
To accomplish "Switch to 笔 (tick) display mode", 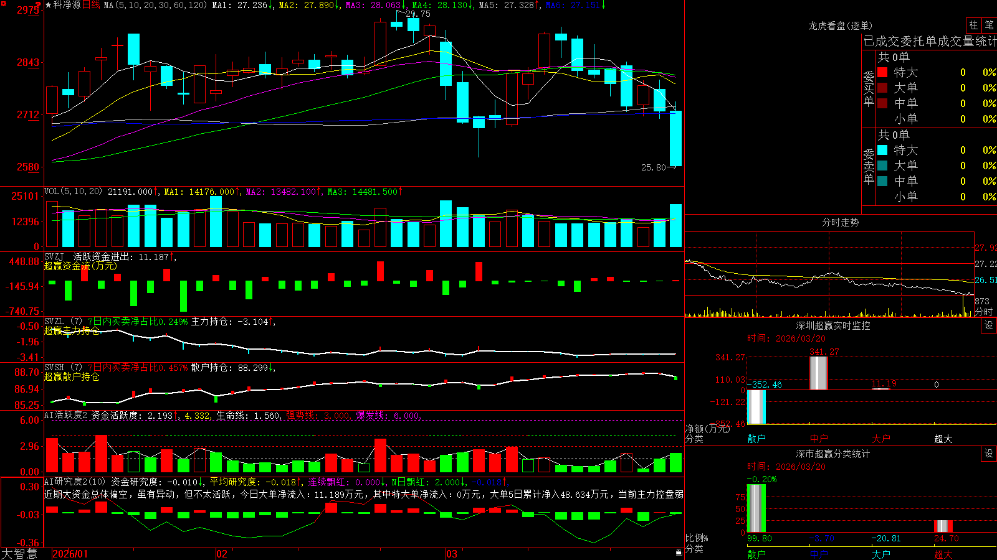I will pos(989,25).
